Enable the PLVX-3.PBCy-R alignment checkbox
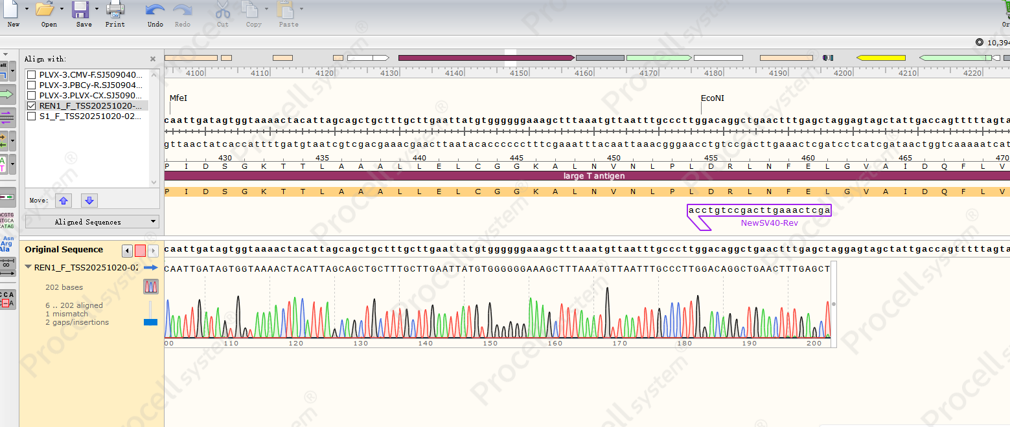The image size is (1010, 427). pyautogui.click(x=30, y=84)
